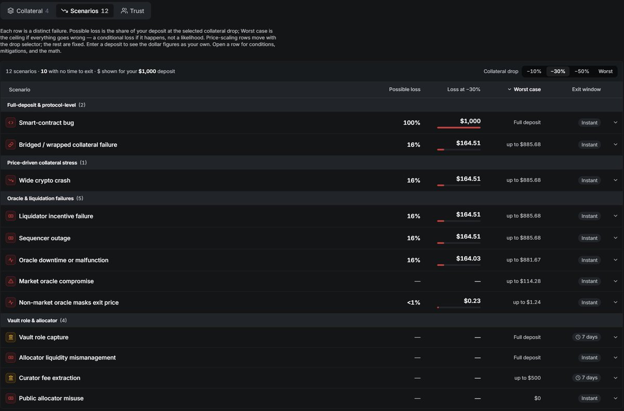This screenshot has width=624, height=411.
Task: Click the up to $114.28 worst case value
Action: 524,281
